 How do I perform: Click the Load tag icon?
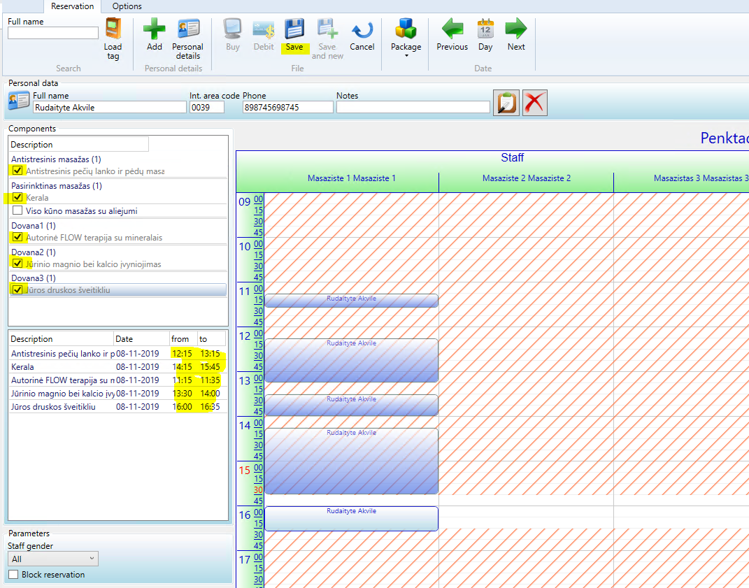113,29
